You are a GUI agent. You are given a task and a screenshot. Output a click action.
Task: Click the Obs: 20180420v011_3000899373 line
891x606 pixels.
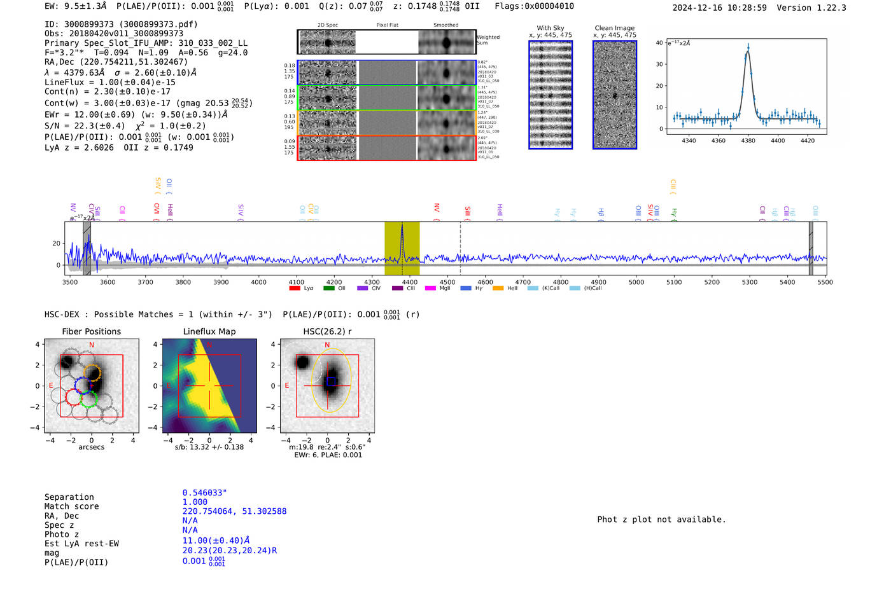114,34
